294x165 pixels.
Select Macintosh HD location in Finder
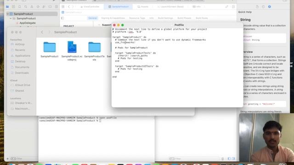[x=22, y=109]
